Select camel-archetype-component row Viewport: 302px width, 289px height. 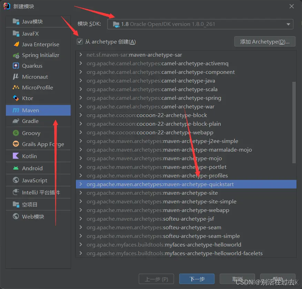coord(186,72)
